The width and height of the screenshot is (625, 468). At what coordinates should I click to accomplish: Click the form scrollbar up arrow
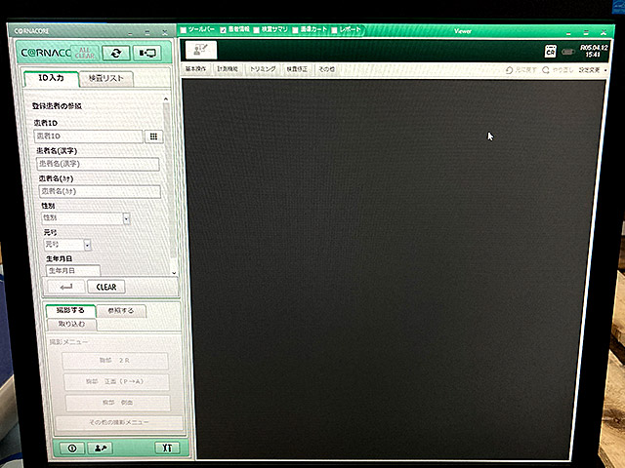166,99
